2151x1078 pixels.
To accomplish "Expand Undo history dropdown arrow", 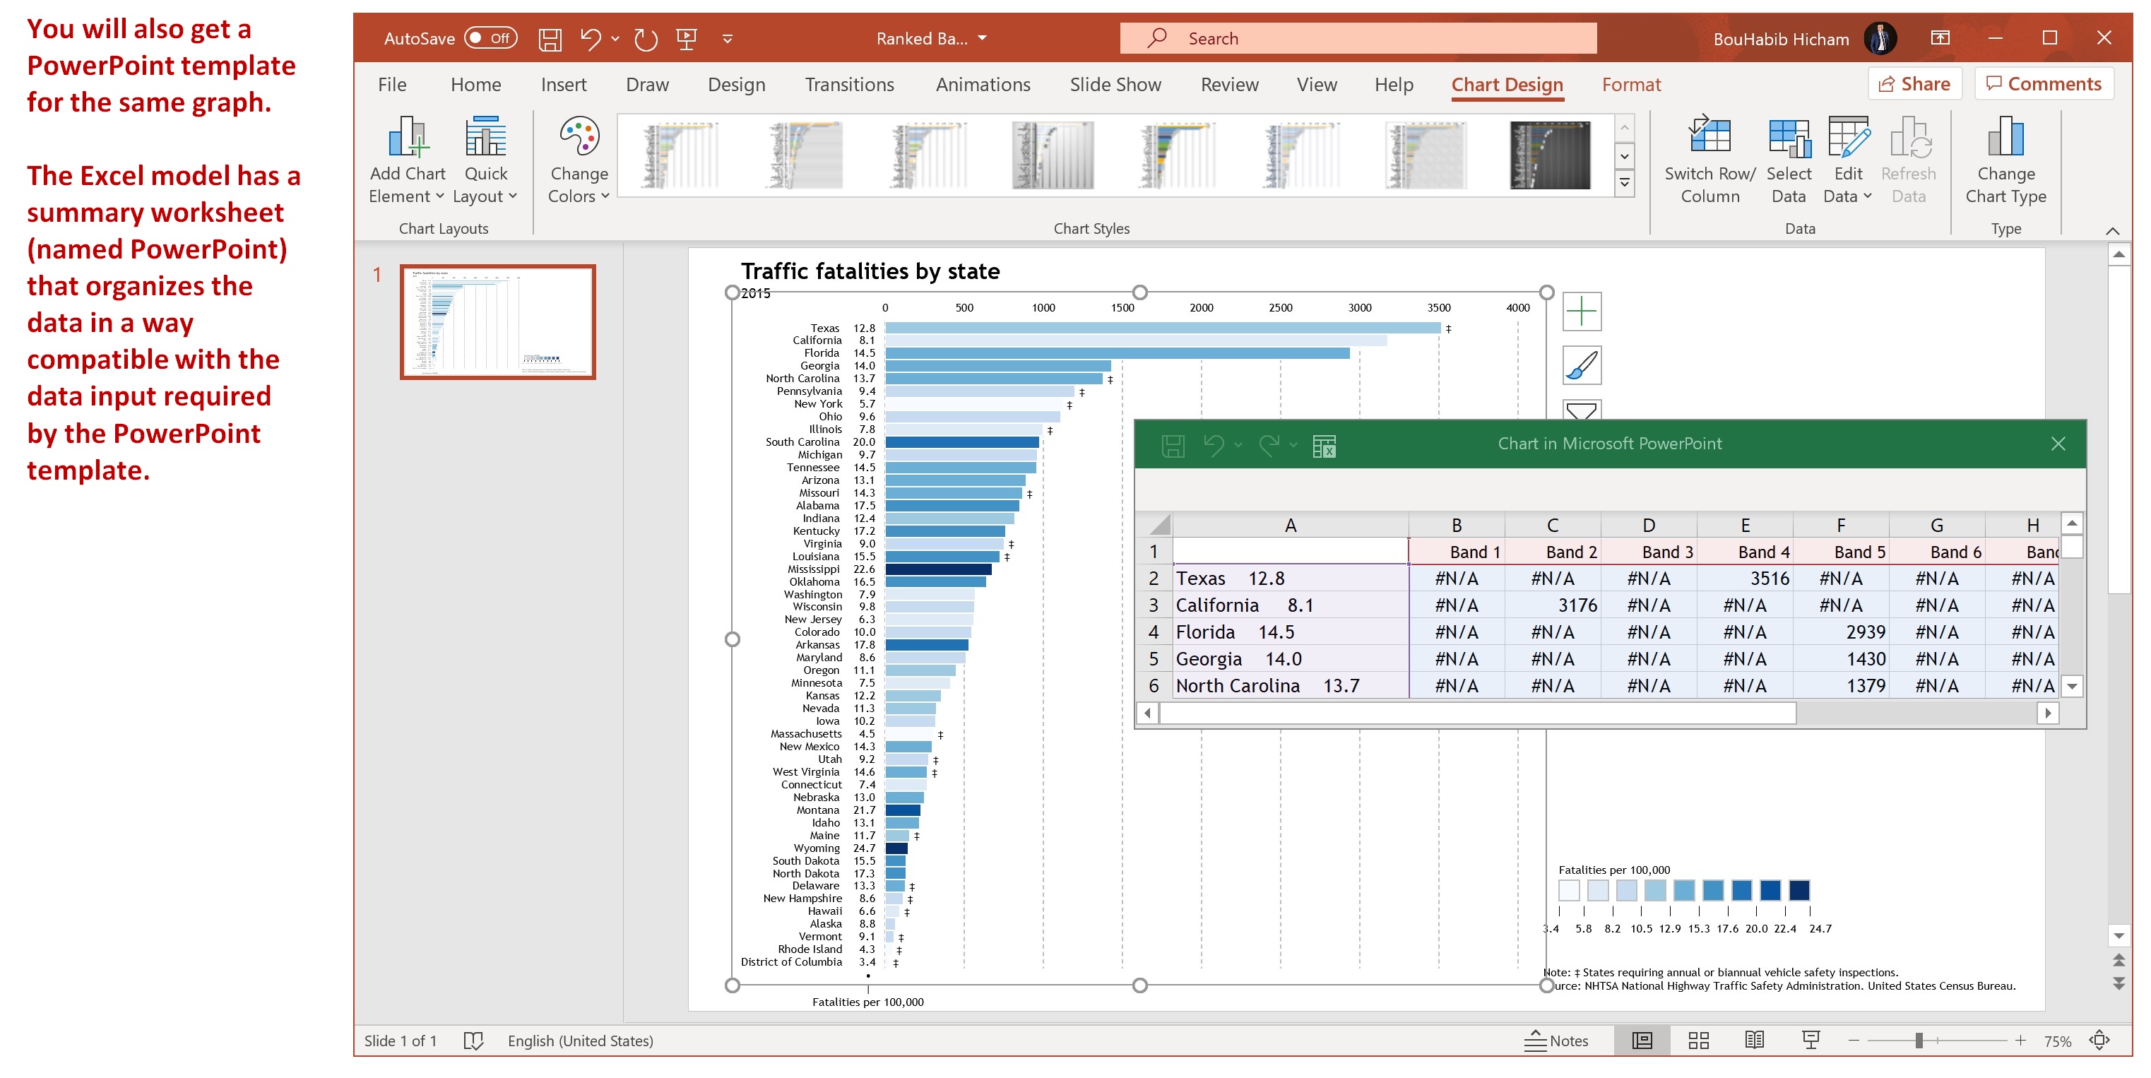I will point(615,38).
